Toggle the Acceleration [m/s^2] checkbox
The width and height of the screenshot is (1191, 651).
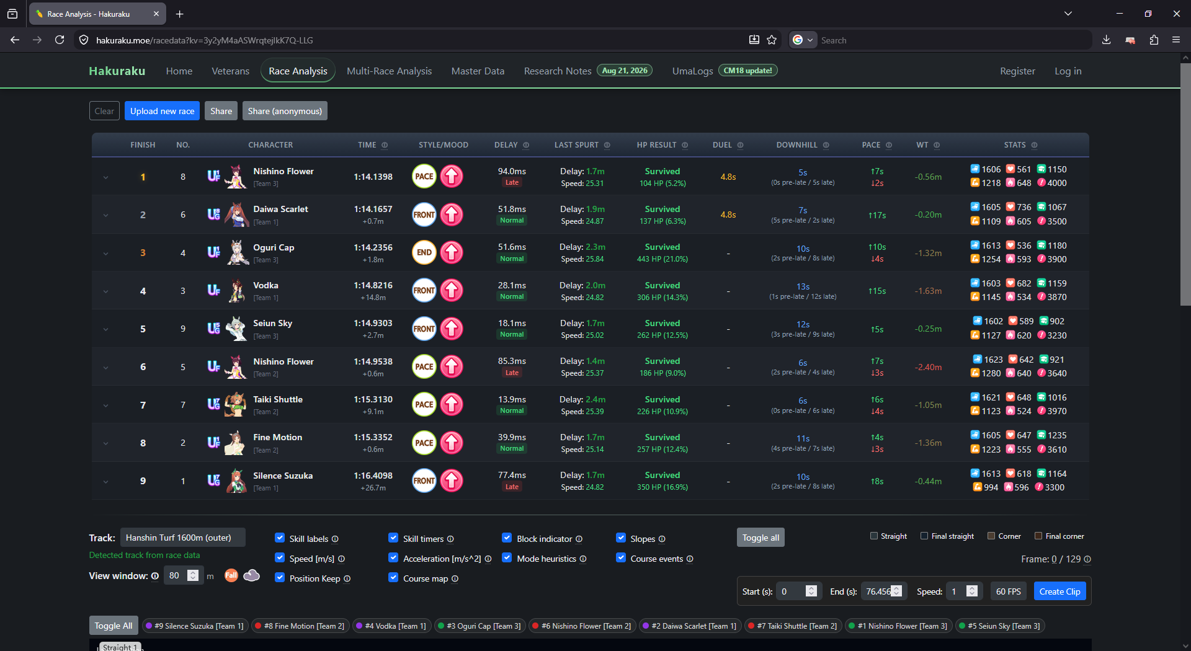(393, 558)
